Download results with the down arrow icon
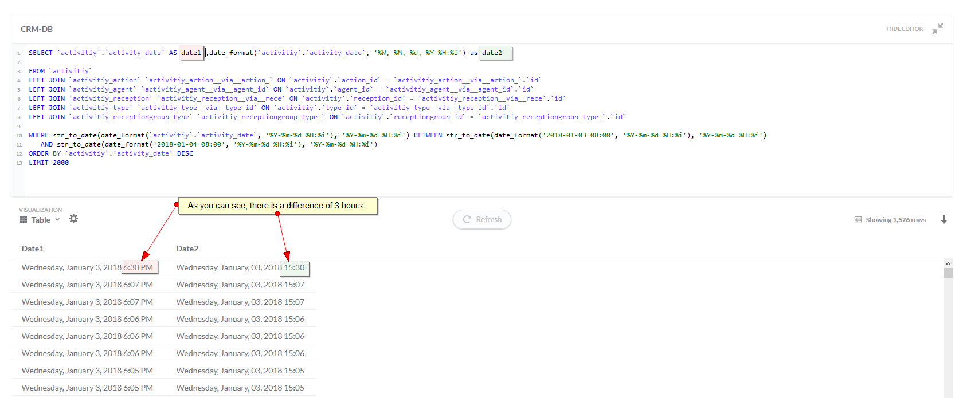This screenshot has height=398, width=967. coord(944,219)
